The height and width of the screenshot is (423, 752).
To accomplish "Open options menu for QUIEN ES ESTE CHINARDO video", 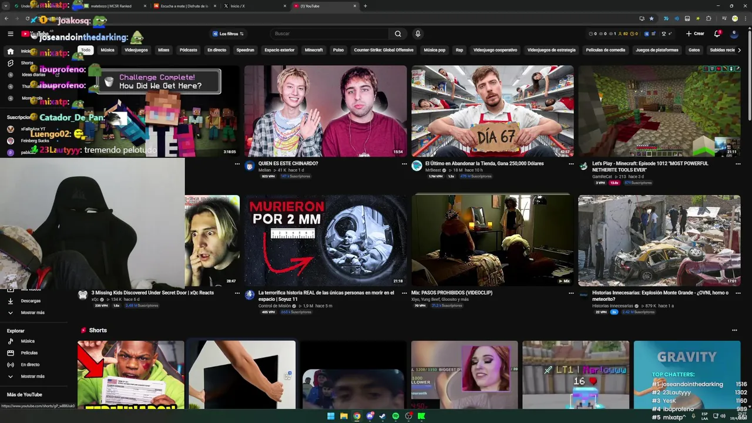I will tap(404, 164).
